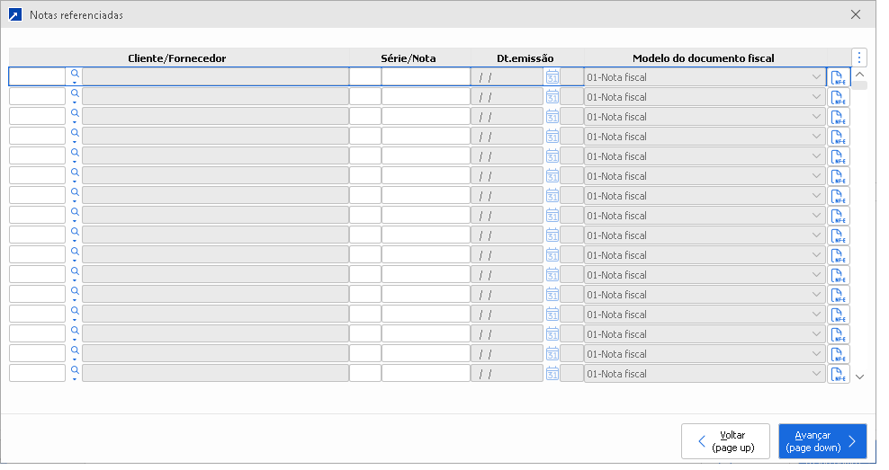Image resolution: width=889 pixels, height=470 pixels.
Task: Click the scroll up arrow of the grid
Action: 859,75
